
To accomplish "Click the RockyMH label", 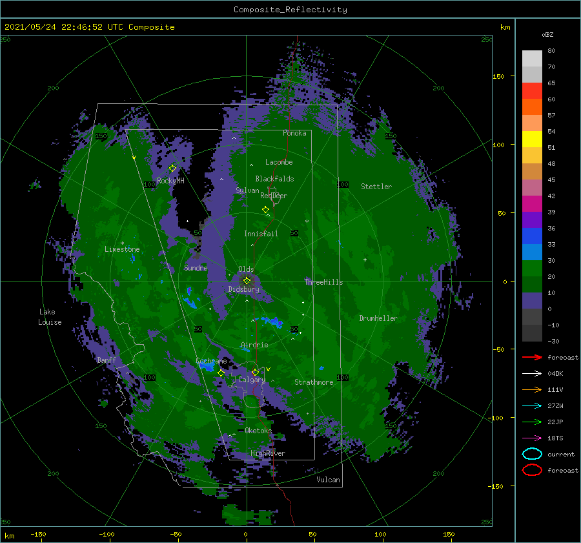I will (x=170, y=181).
